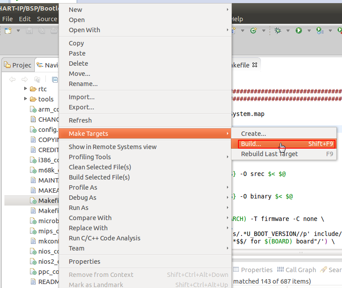Select the m68k config file icon
Screen dimensions: 342x288
click(x=33, y=170)
